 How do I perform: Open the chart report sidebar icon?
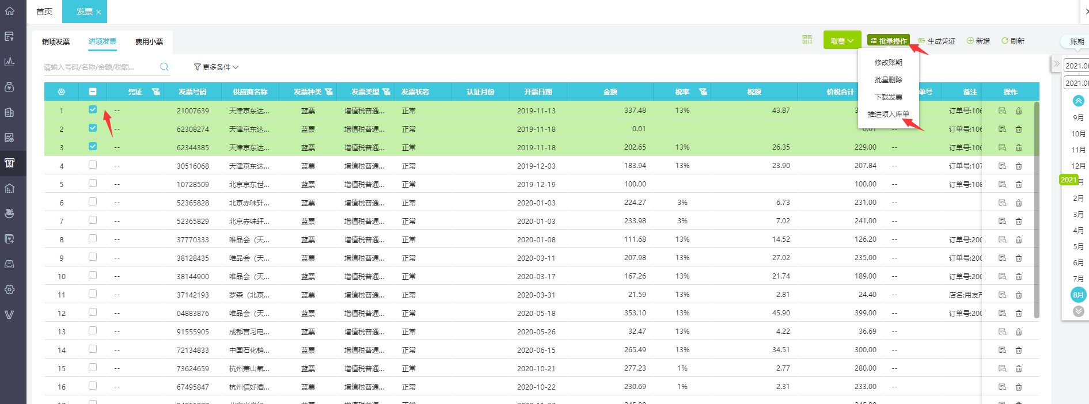10,62
